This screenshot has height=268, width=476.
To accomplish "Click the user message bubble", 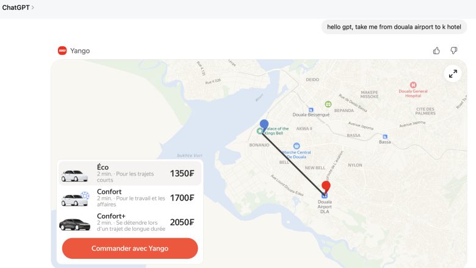I will click(394, 27).
